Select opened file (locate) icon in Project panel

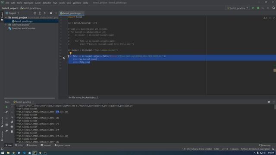pos(35,13)
